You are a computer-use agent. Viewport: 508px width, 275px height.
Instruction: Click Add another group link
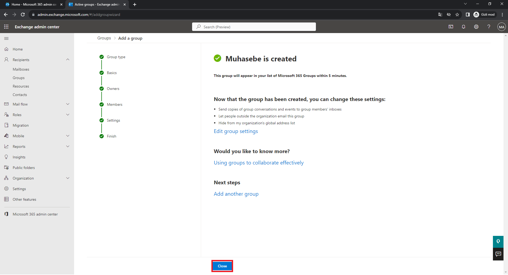pyautogui.click(x=236, y=194)
